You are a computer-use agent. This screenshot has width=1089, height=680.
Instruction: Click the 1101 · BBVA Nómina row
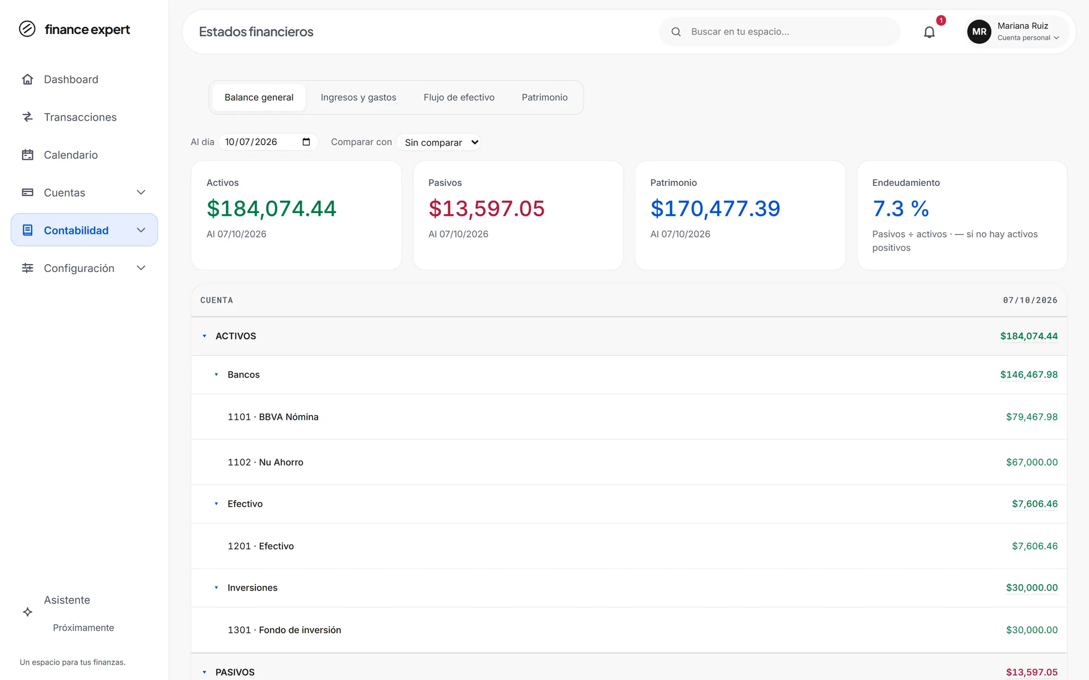coord(629,417)
